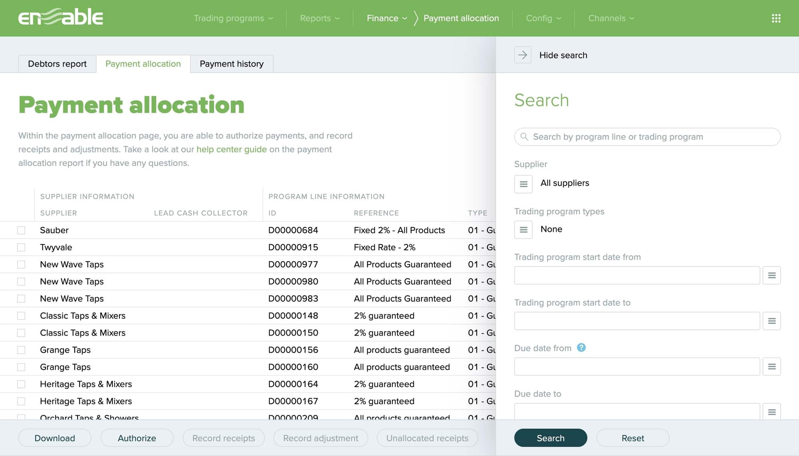This screenshot has width=799, height=456.
Task: Check the checkbox for the Sauber row
Action: (x=21, y=230)
